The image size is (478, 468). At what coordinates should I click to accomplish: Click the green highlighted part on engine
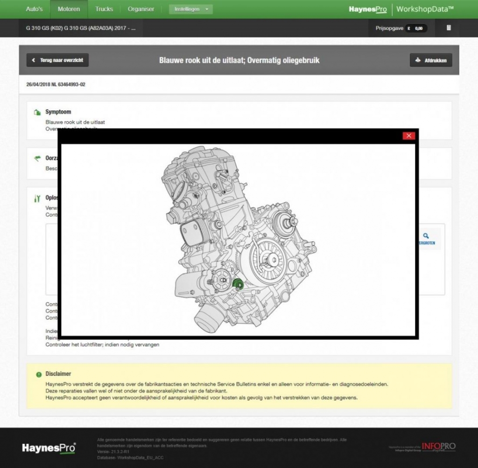238,284
